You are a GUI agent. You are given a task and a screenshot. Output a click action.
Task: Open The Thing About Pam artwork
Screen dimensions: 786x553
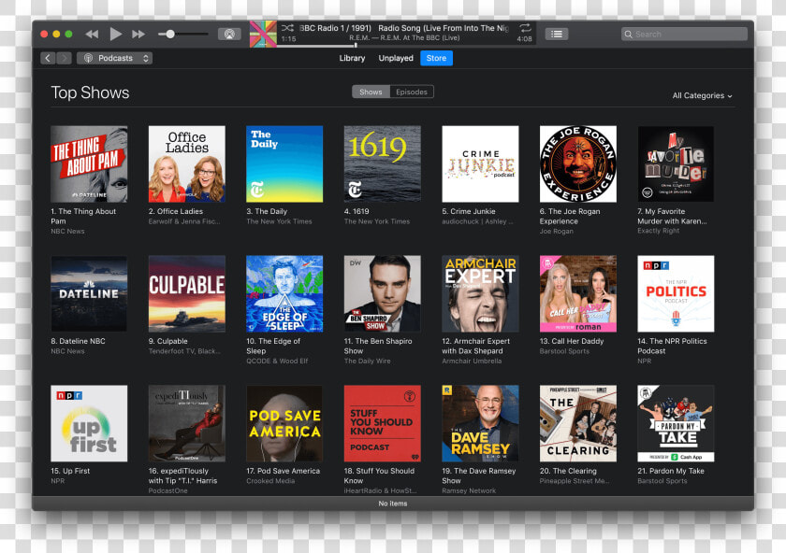pos(89,163)
